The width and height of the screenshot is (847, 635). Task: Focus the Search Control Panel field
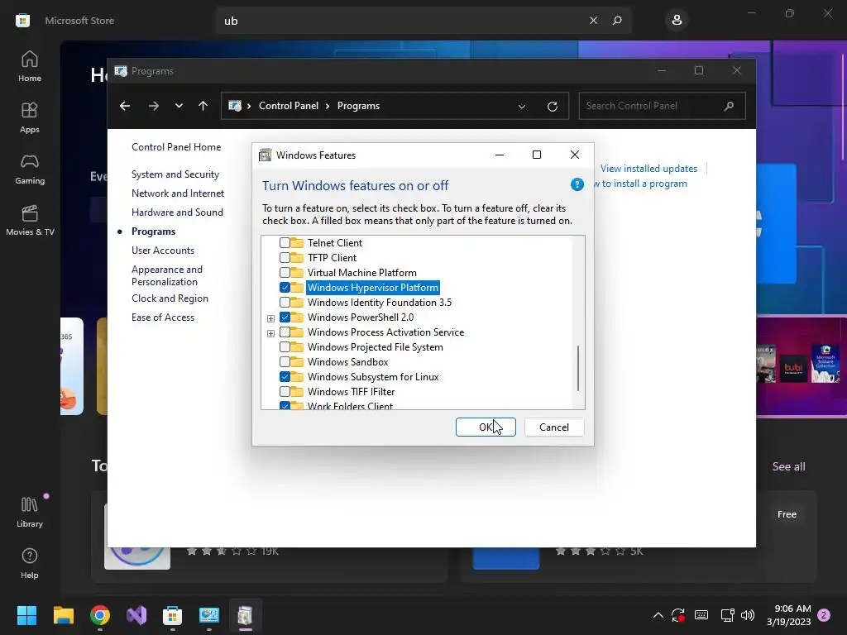663,106
